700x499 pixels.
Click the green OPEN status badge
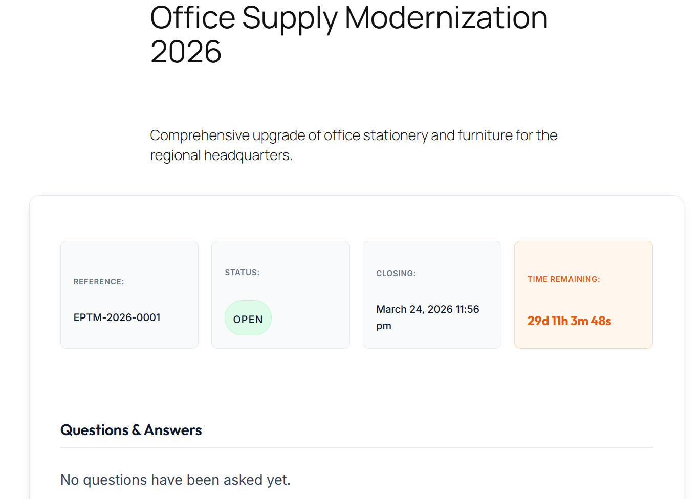click(248, 319)
